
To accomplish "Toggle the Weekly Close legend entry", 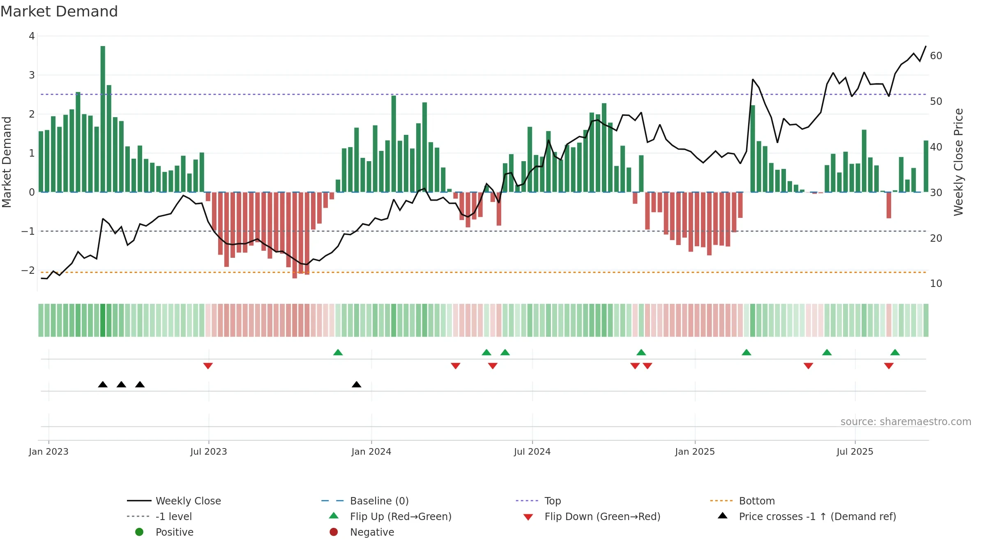I will tap(174, 501).
